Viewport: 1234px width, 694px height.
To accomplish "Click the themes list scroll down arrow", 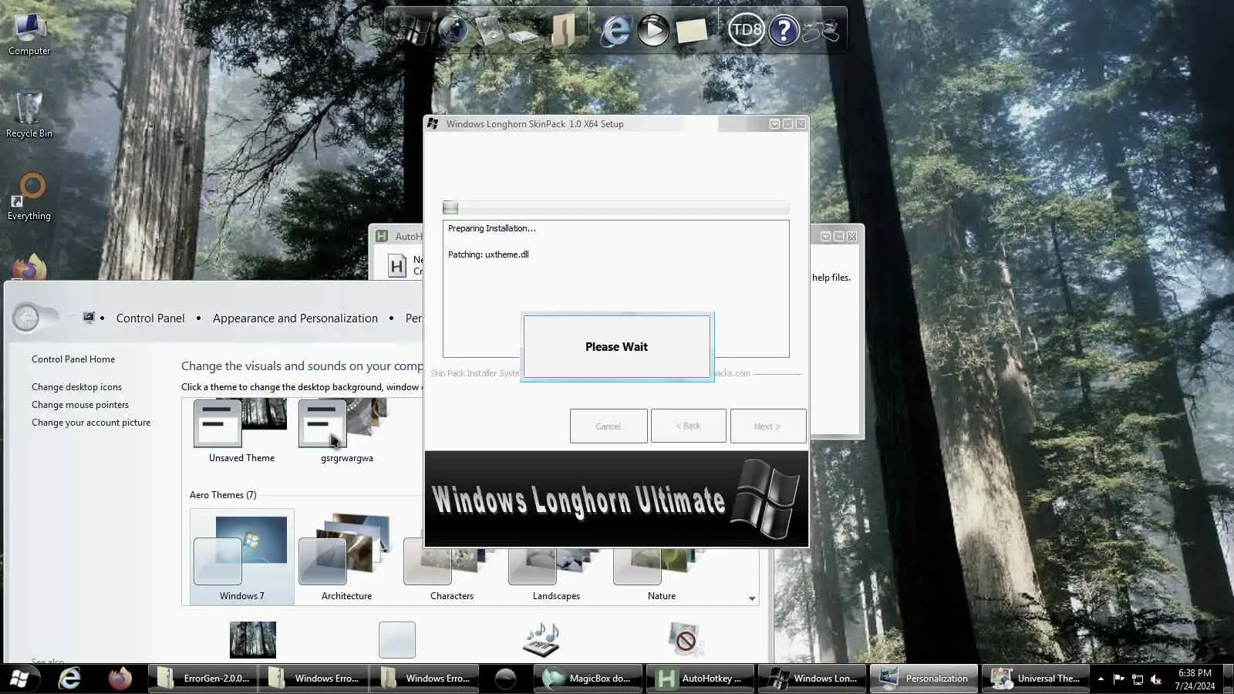I will (x=752, y=598).
